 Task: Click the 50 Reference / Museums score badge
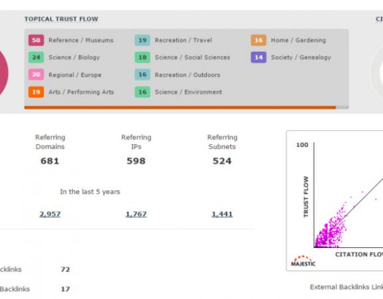click(x=36, y=41)
